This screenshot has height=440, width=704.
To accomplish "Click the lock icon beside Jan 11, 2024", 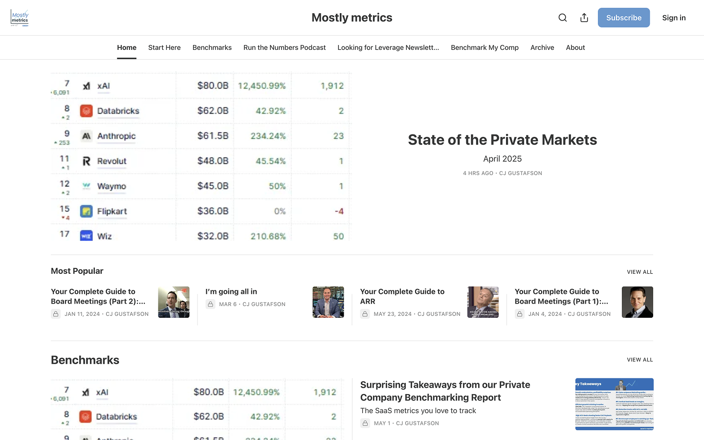I will 56,314.
